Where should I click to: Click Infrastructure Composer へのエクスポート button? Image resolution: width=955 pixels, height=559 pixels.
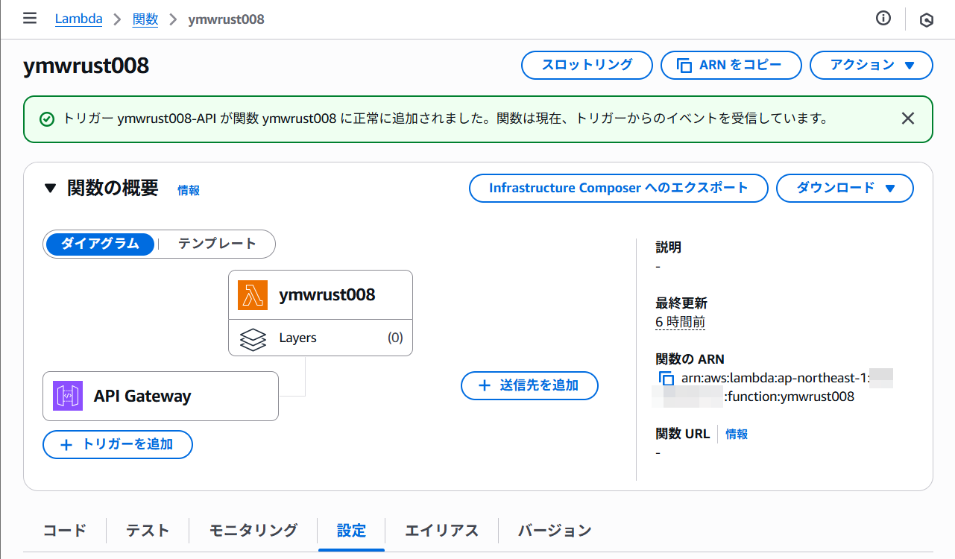(618, 189)
